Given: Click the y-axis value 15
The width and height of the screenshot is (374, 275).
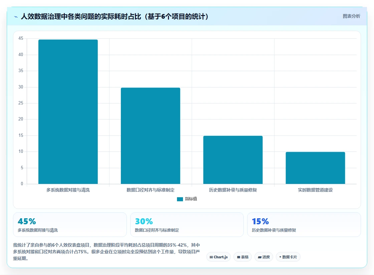Looking at the screenshot, I should click(x=21, y=135).
